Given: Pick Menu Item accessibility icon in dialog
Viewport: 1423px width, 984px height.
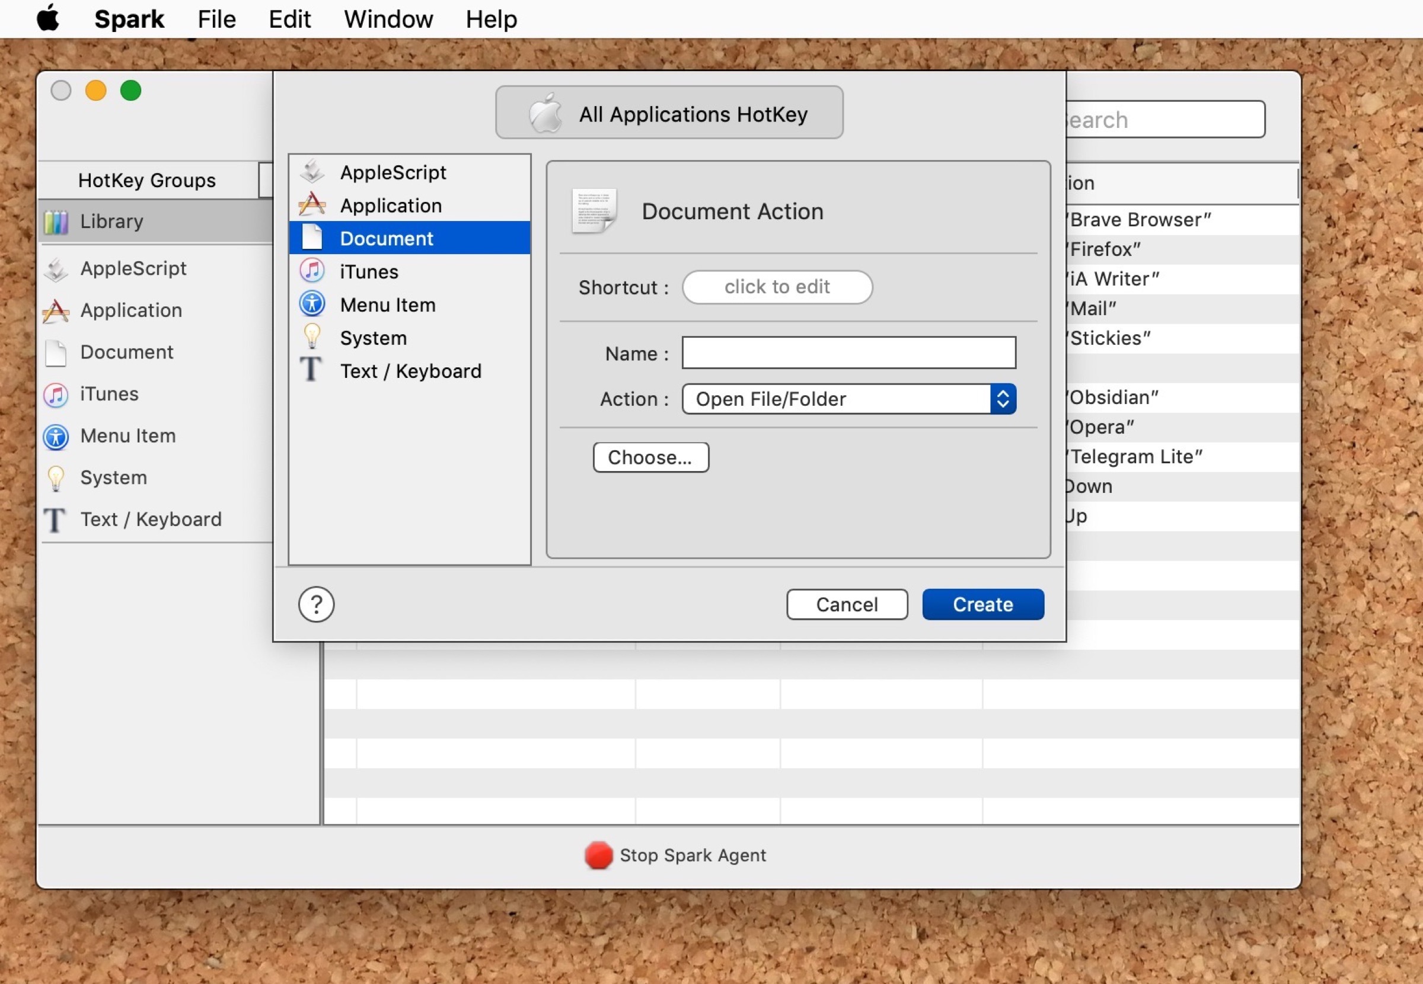Looking at the screenshot, I should coord(312,305).
